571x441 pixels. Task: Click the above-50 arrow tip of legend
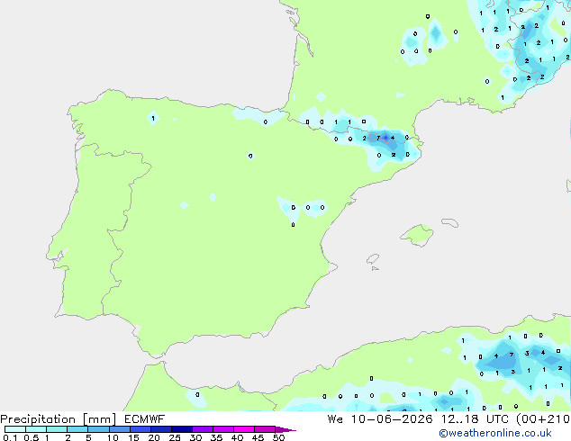pos(285,429)
